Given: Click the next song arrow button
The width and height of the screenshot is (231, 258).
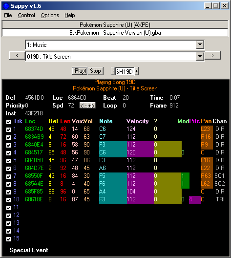Looking at the screenshot, I should coord(212,56).
